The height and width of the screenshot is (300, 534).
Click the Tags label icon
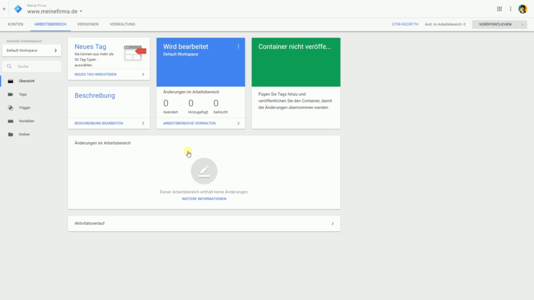click(10, 94)
